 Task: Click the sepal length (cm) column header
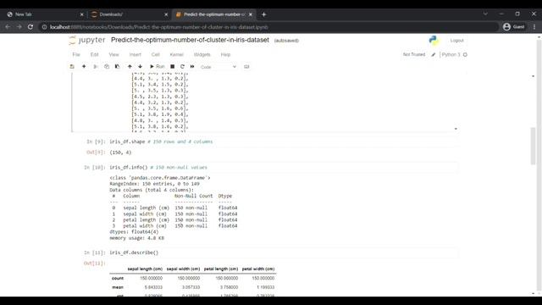coord(145,269)
